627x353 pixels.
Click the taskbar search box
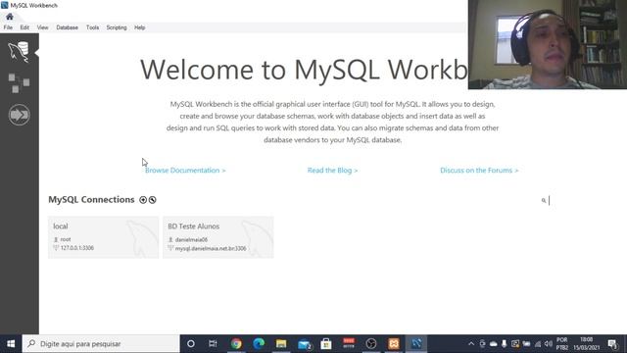[101, 343]
